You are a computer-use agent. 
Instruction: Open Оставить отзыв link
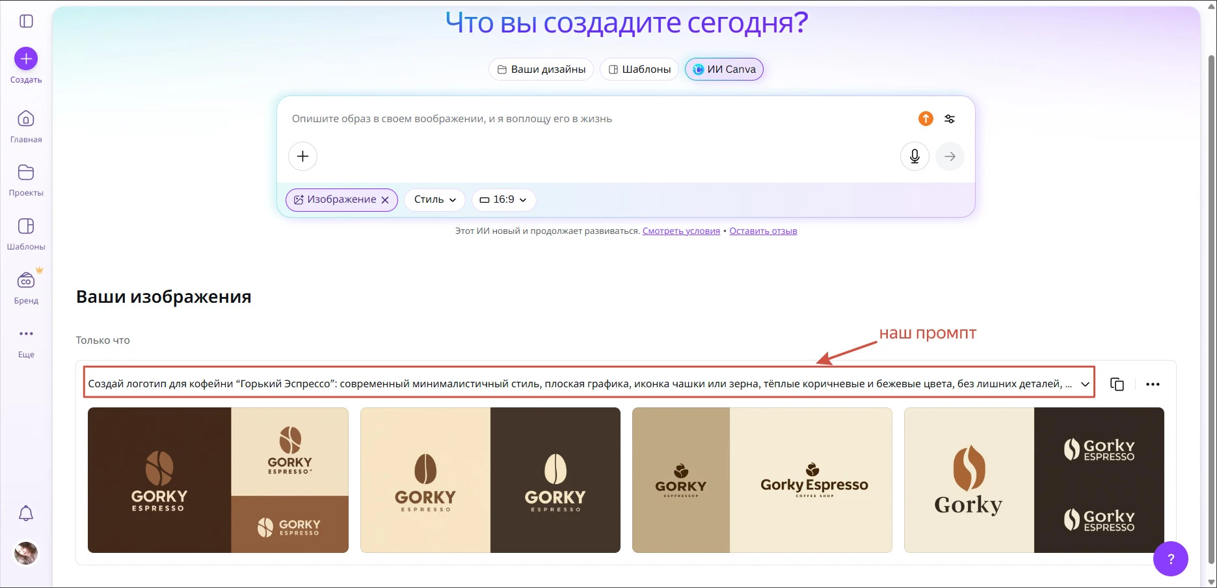point(763,231)
